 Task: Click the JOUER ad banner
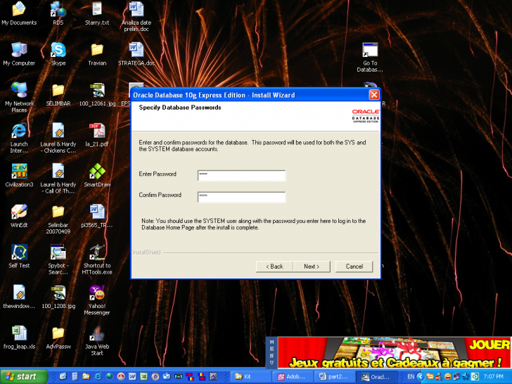[395, 352]
